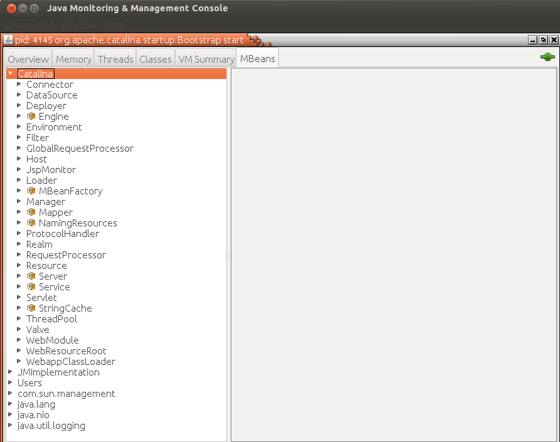Click the MBeanFactory bean icon
Image resolution: width=560 pixels, height=442 pixels.
[x=31, y=191]
